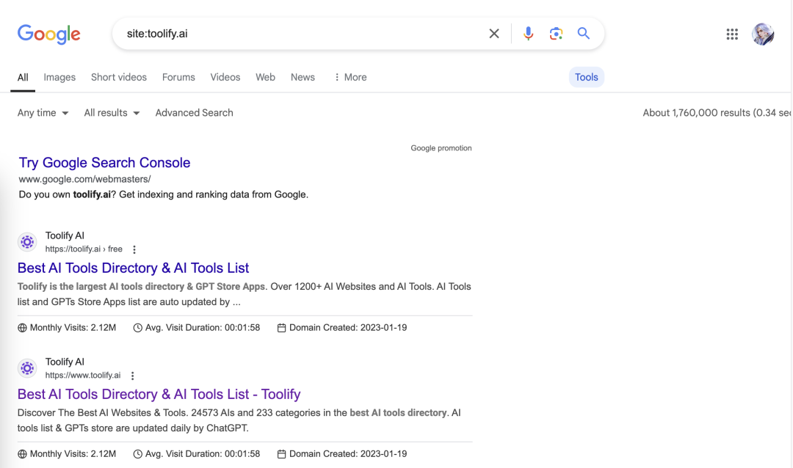Select the All results tab
Screen dimensions: 793x468
point(23,77)
